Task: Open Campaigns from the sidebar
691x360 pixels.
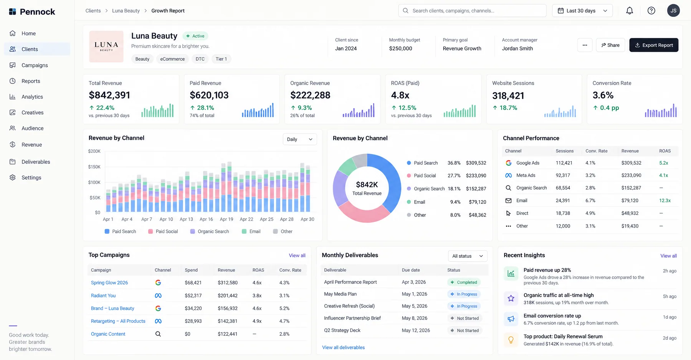Action: click(37, 65)
